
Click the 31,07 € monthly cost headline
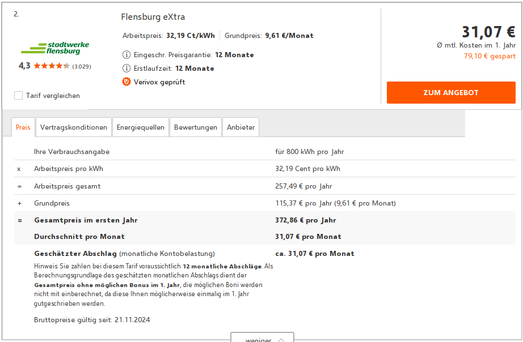(488, 32)
